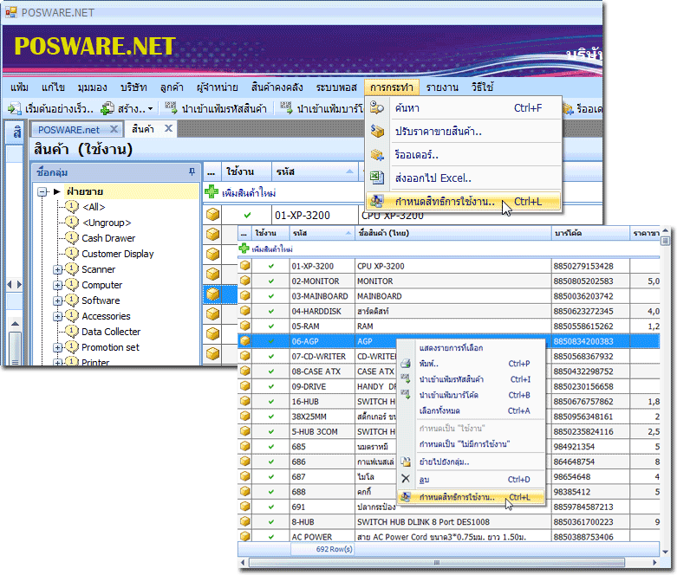Screen dimensions: 677x575
Task: Select the Cash Drawer group in the tree
Action: (x=108, y=238)
